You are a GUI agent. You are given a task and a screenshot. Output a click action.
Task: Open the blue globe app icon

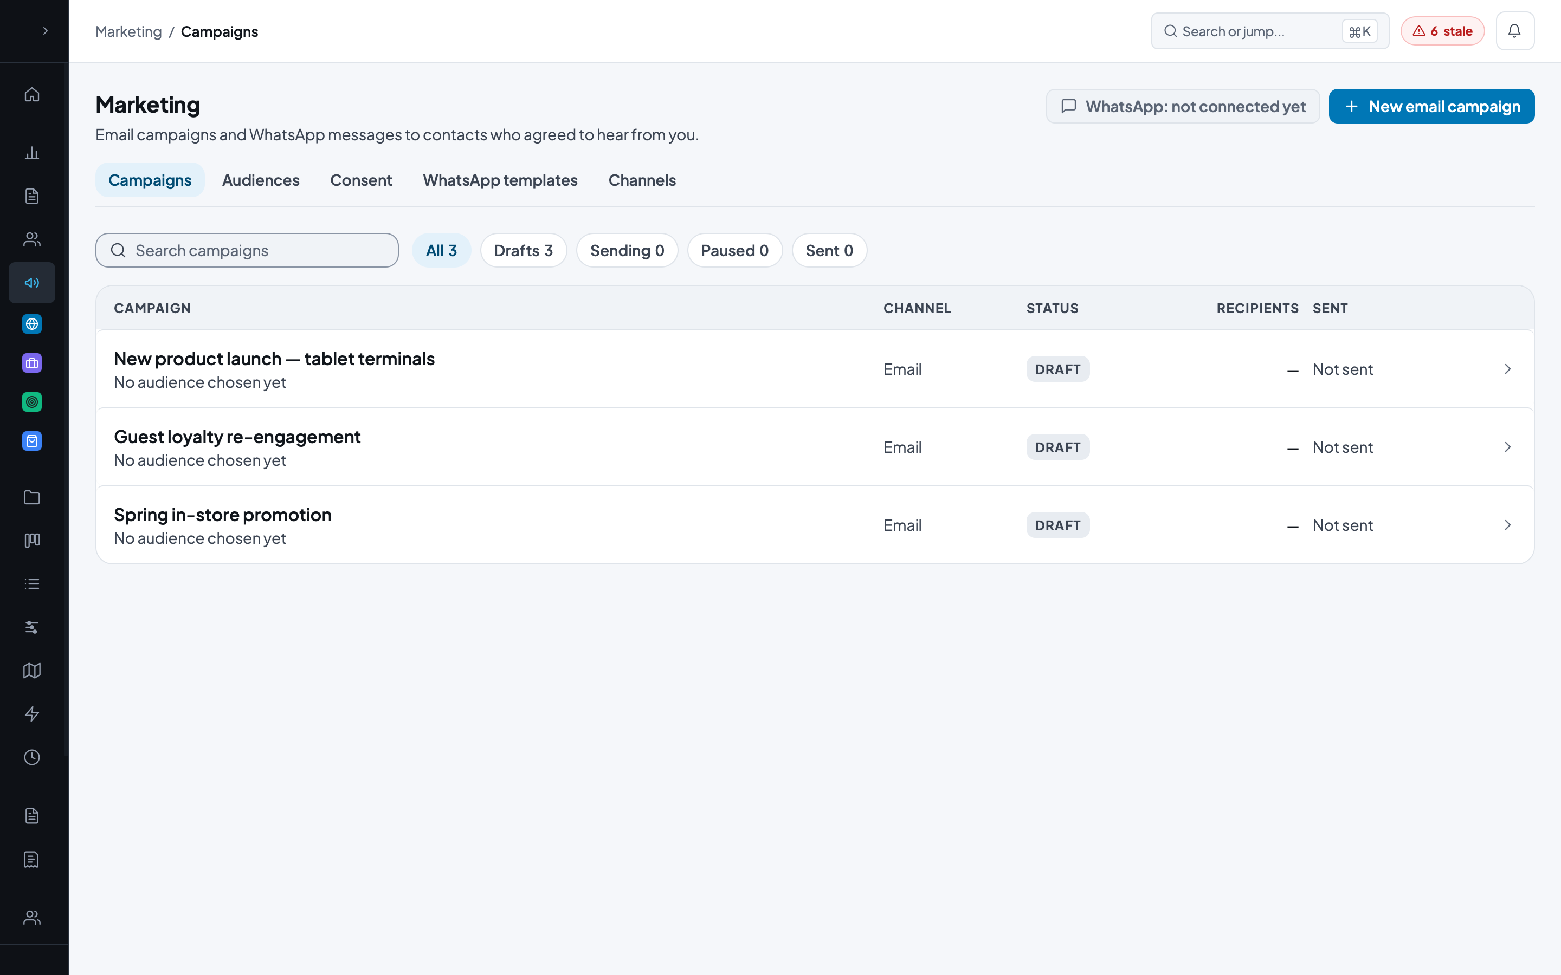click(x=31, y=324)
